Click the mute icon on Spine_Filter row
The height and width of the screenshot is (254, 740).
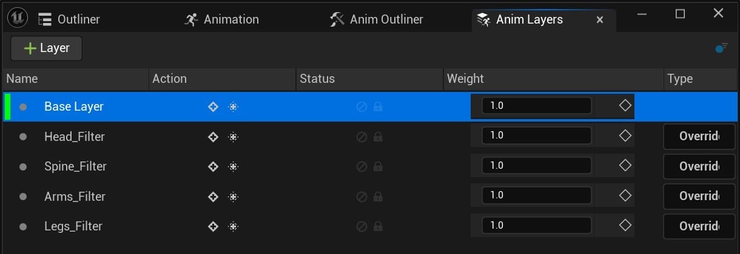(x=362, y=166)
